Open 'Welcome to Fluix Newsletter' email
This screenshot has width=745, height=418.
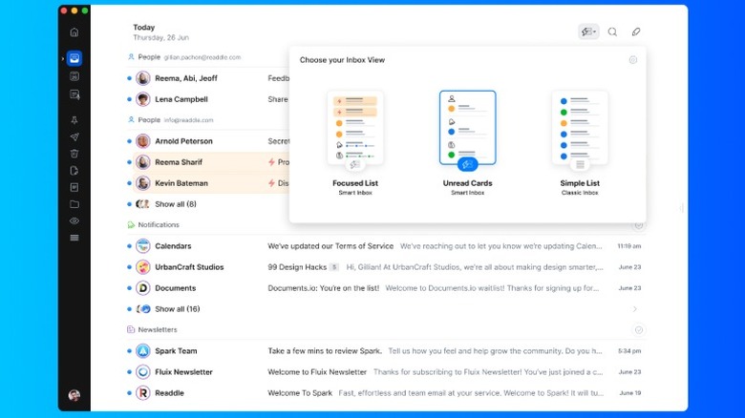[x=386, y=372]
